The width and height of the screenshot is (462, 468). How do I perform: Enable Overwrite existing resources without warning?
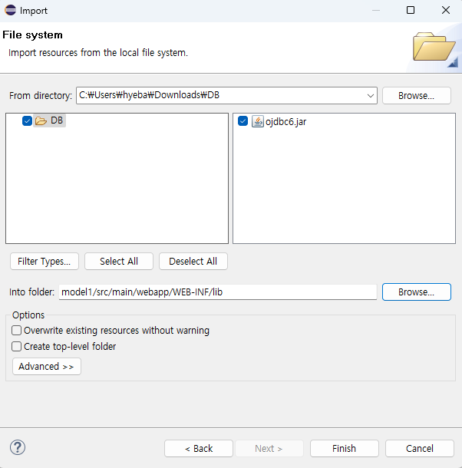pos(16,331)
